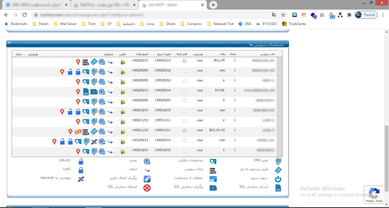Click delete pin icon in DV-SSL row
The height and width of the screenshot is (208, 389).
click(78, 92)
